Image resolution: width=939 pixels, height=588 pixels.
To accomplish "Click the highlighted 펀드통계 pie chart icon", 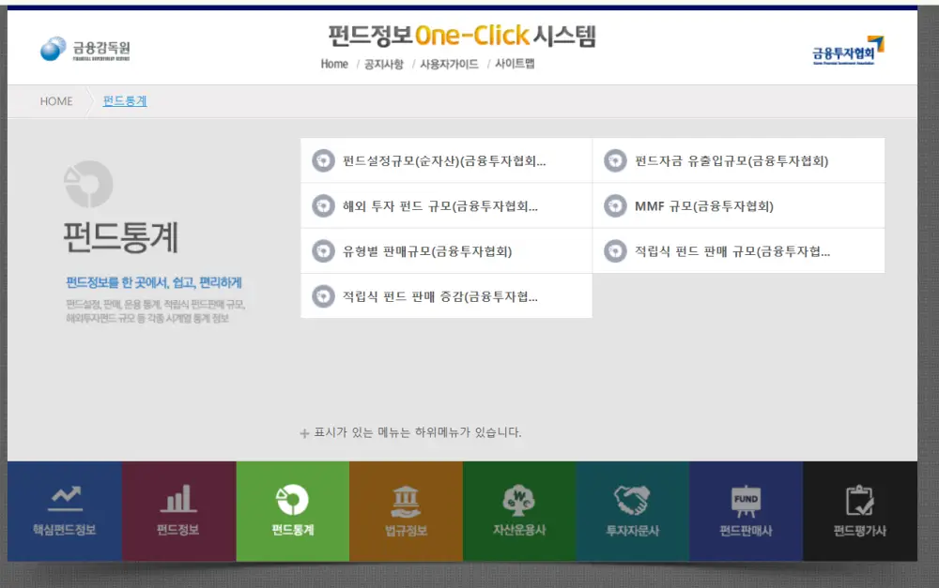I will 292,499.
